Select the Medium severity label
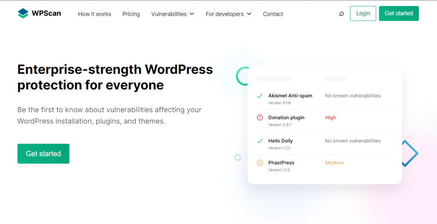437x224 pixels. click(x=334, y=163)
